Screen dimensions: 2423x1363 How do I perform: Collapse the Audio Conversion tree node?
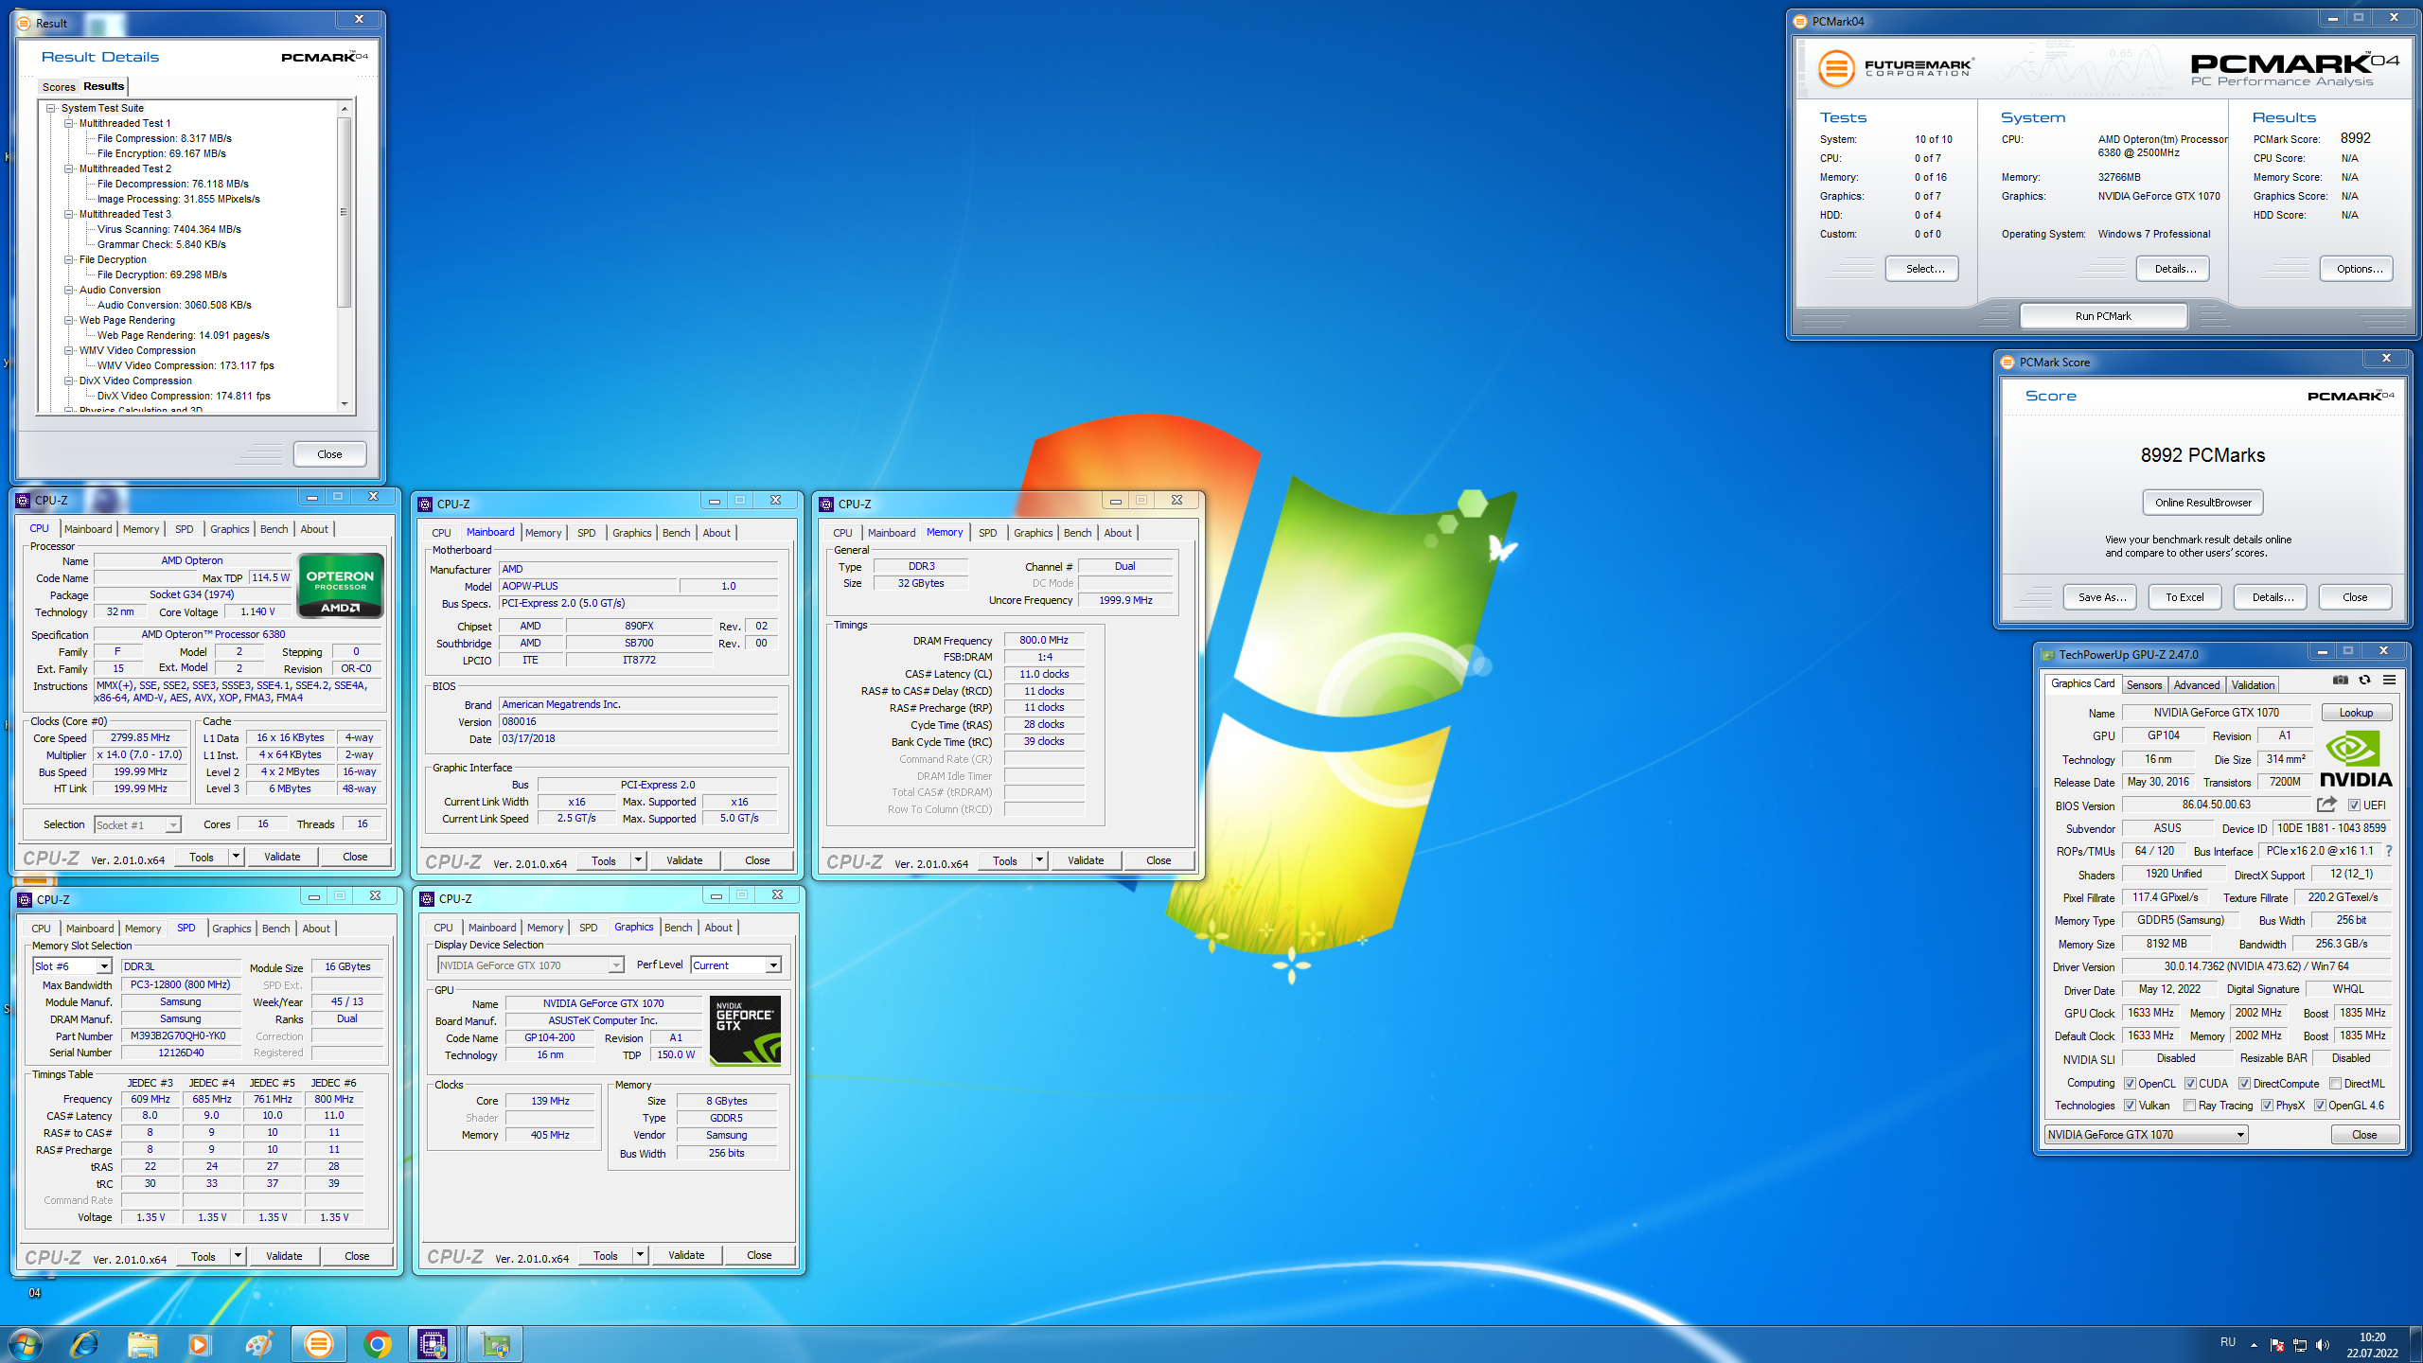(68, 290)
